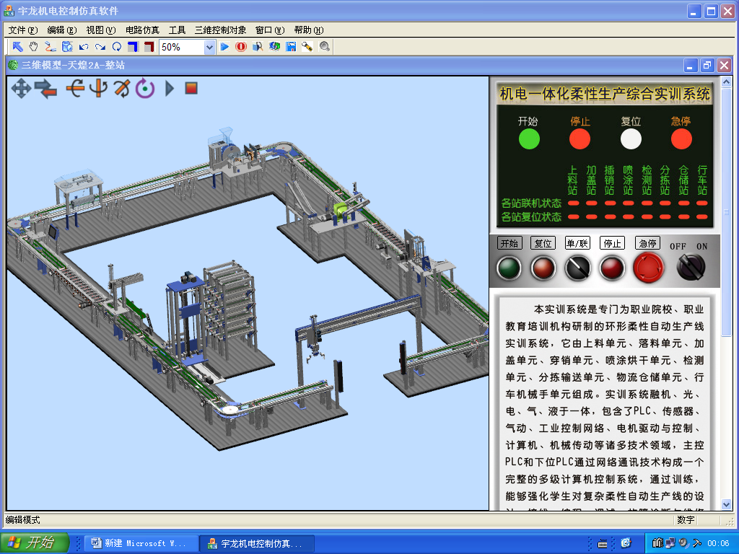Open the Windows 开始 start button
Viewport: 739px width, 554px height.
35,542
